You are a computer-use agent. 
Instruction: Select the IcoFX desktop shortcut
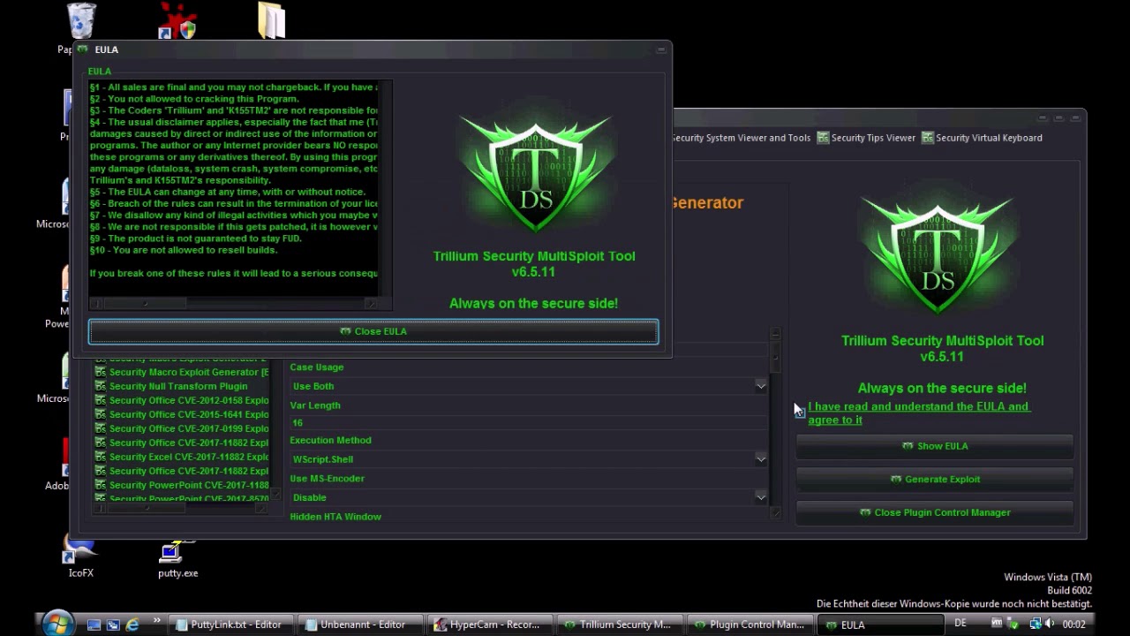click(x=80, y=558)
